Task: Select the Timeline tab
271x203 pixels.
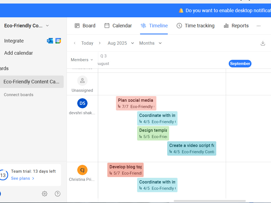Action: click(x=154, y=26)
